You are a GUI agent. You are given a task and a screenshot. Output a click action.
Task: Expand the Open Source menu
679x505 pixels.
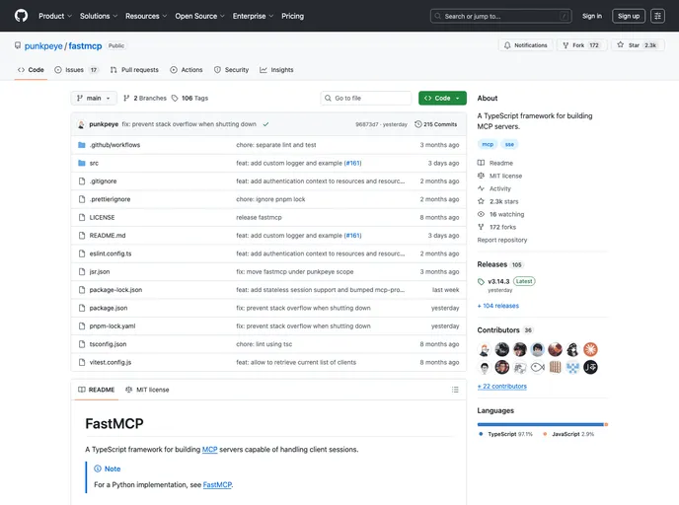click(199, 16)
